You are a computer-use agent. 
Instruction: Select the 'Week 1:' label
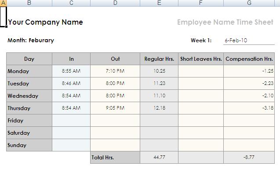(x=201, y=40)
